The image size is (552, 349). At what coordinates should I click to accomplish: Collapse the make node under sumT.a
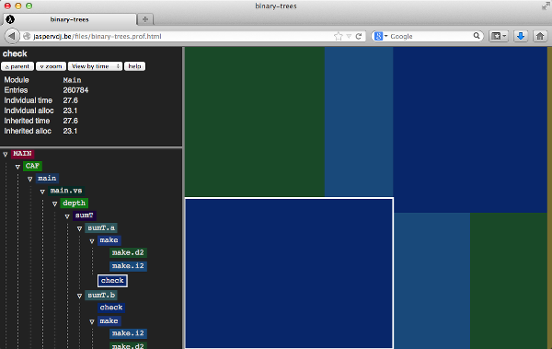tap(92, 241)
